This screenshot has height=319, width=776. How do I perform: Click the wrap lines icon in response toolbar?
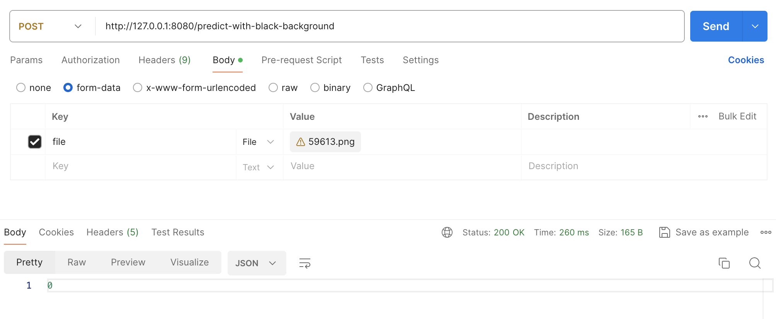point(305,263)
